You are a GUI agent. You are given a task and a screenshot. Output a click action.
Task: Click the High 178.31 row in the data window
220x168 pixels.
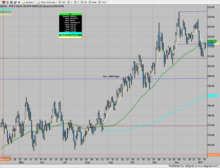tap(70, 27)
